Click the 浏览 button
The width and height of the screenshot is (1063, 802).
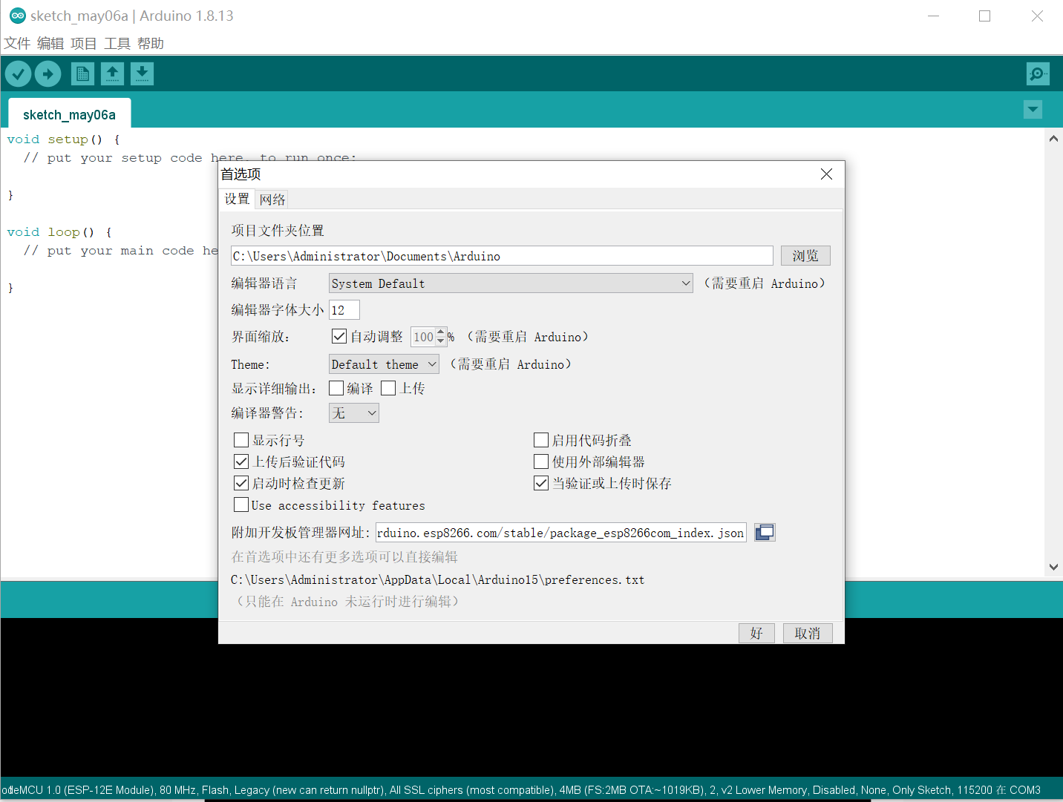coord(805,256)
